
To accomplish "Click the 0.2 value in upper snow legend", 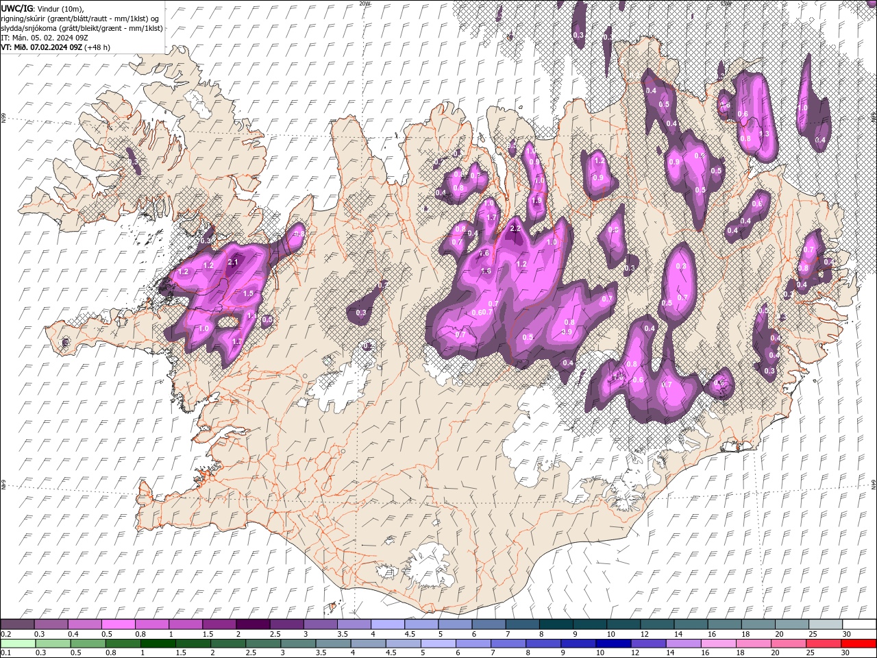I will pos(5,634).
